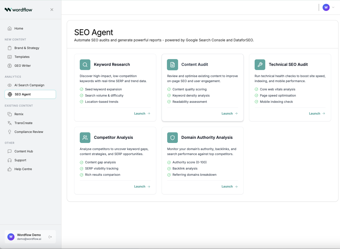The image size is (340, 249).
Task: Click 'Content gap analysis' feature text
Action: 100,162
